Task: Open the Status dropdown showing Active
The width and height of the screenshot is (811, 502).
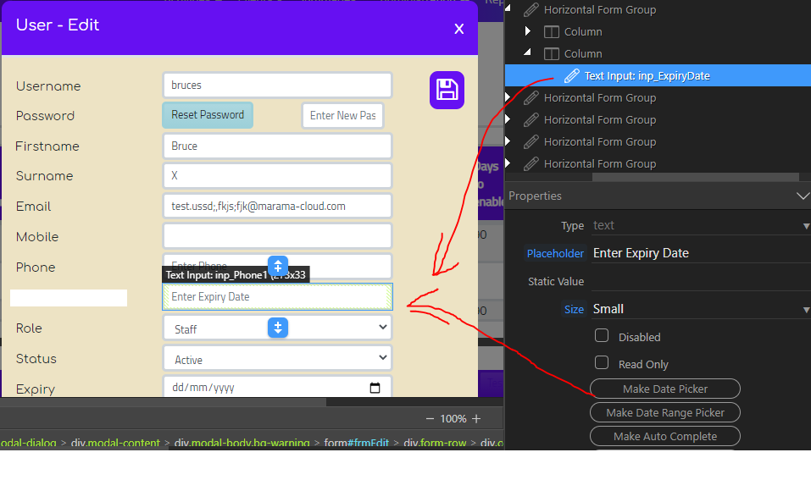Action: point(278,358)
